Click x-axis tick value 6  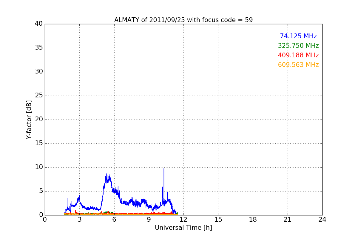click(x=114, y=220)
